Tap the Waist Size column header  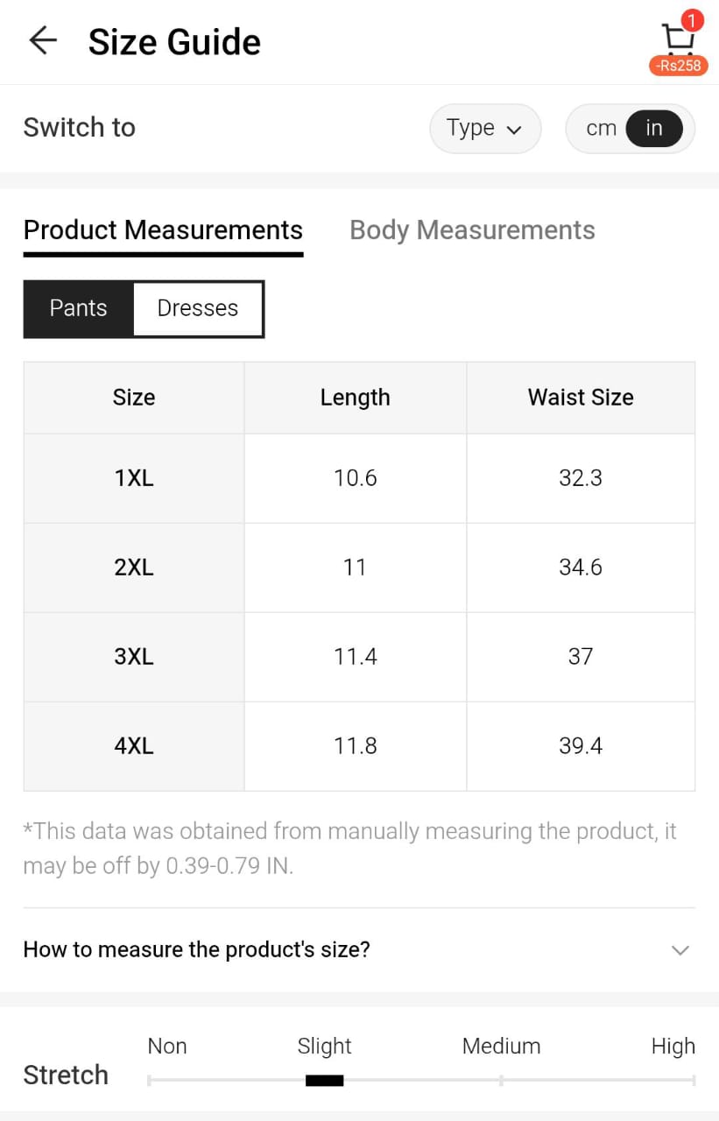(581, 398)
